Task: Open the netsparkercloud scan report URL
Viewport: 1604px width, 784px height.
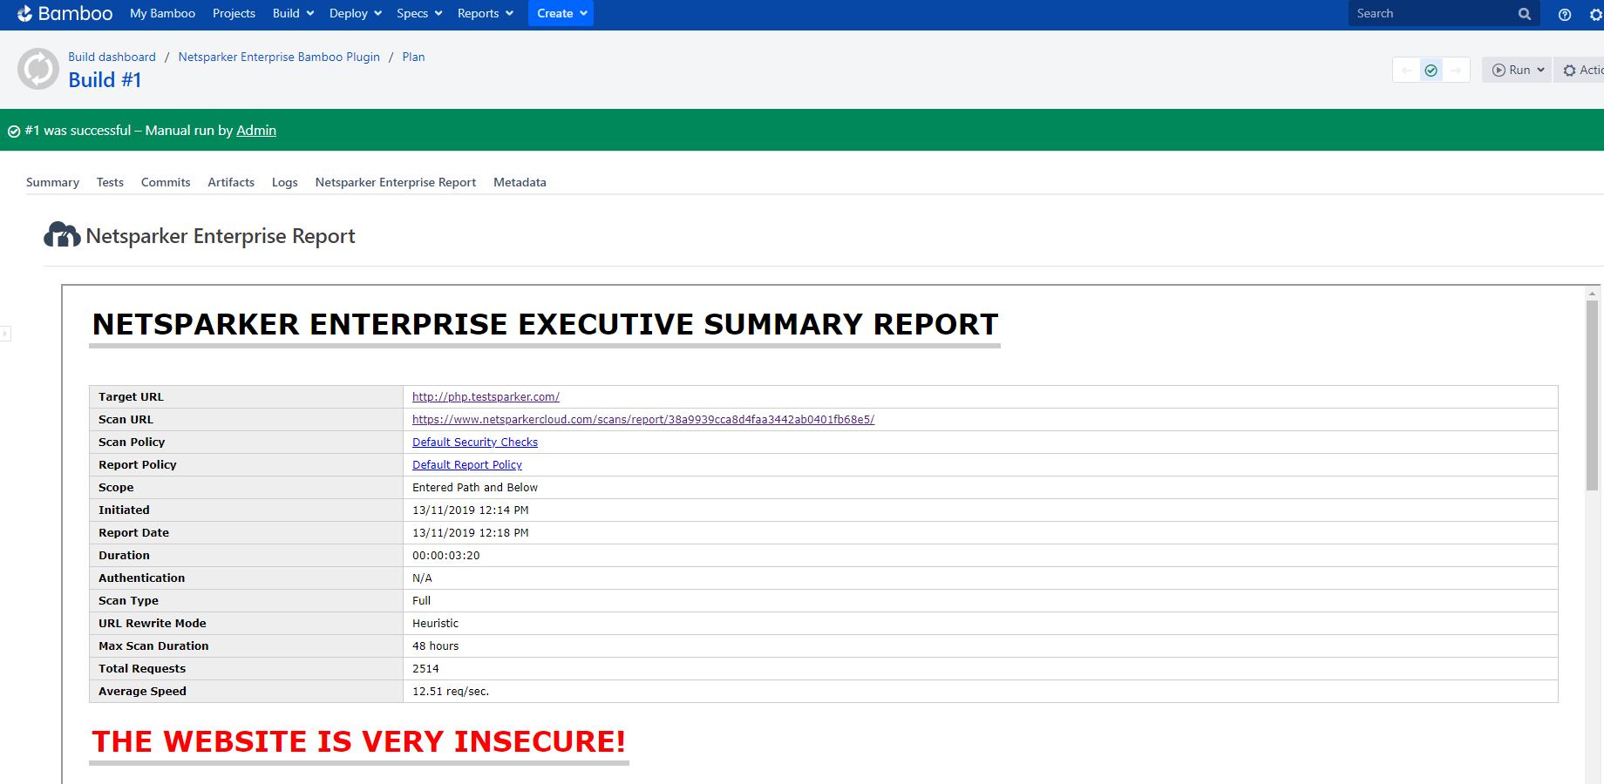Action: [x=643, y=419]
